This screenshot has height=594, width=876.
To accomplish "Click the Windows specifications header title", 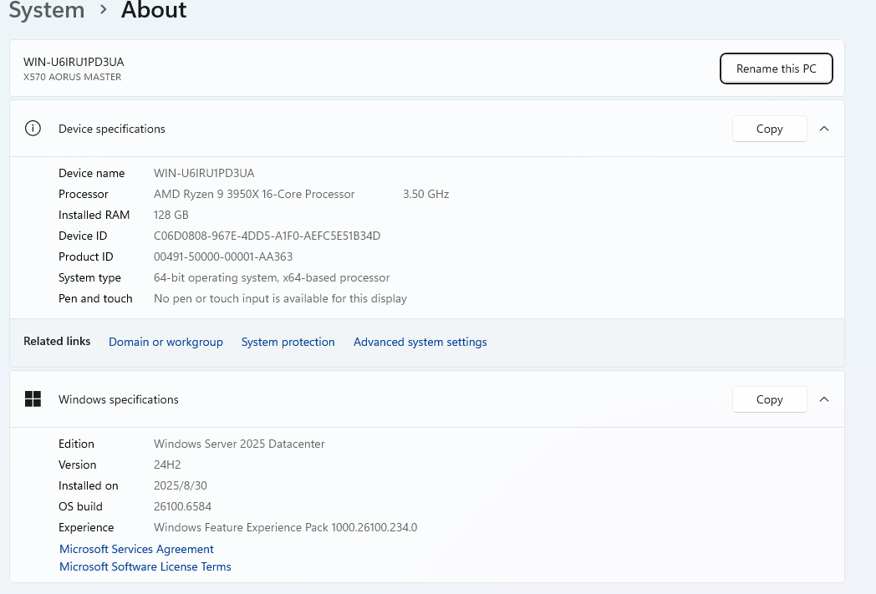I will click(119, 399).
